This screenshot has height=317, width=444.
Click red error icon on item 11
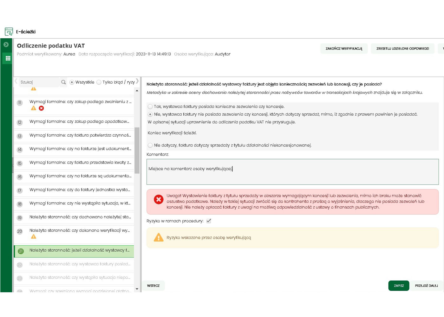pyautogui.click(x=41, y=108)
